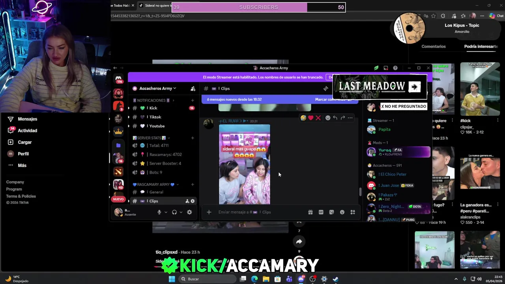The image size is (505, 284).
Task: React with the red X on message
Action: click(318, 118)
